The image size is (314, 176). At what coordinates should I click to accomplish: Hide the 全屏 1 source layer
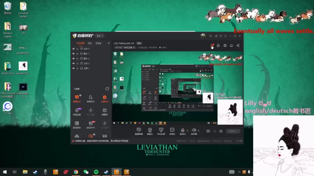click(x=73, y=68)
